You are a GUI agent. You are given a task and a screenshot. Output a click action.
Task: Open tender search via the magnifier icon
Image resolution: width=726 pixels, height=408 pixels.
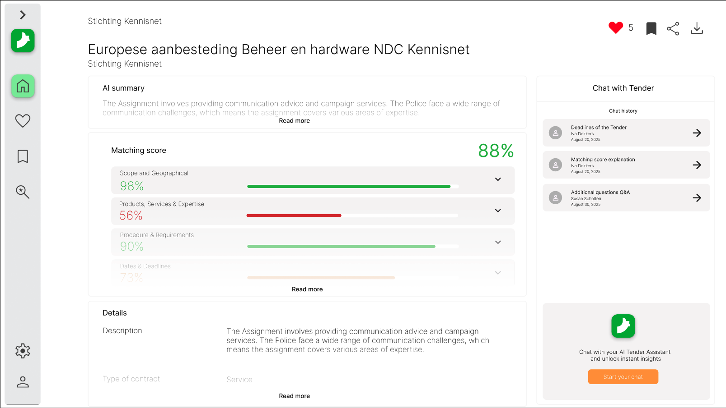[23, 192]
